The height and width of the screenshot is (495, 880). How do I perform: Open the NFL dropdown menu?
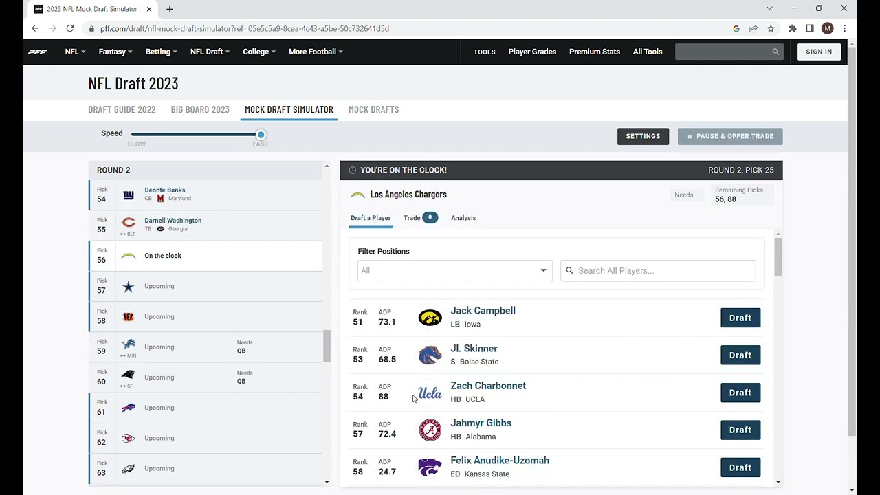pyautogui.click(x=75, y=52)
